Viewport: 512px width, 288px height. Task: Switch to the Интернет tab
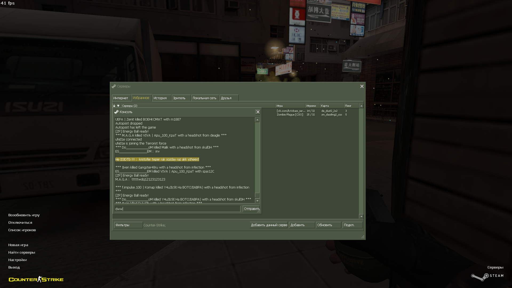pyautogui.click(x=121, y=98)
